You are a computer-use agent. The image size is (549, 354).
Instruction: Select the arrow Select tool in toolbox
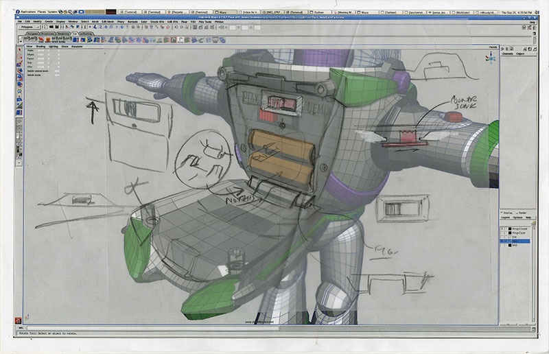click(x=19, y=50)
